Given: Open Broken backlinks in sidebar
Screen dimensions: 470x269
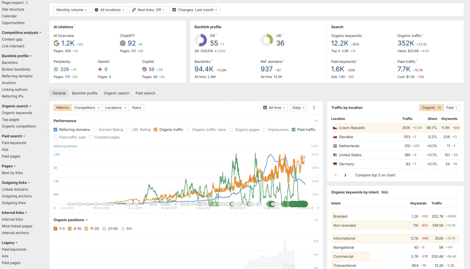Looking at the screenshot, I should (x=16, y=70).
